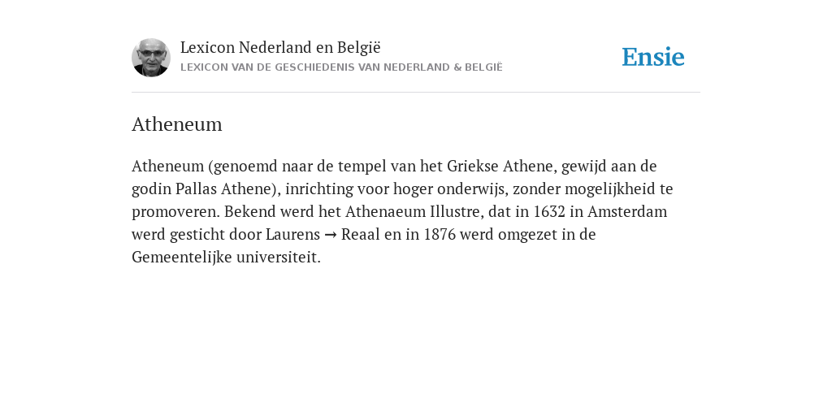Click the word promoveren in the paragraph
Image resolution: width=832 pixels, height=416 pixels.
click(174, 212)
